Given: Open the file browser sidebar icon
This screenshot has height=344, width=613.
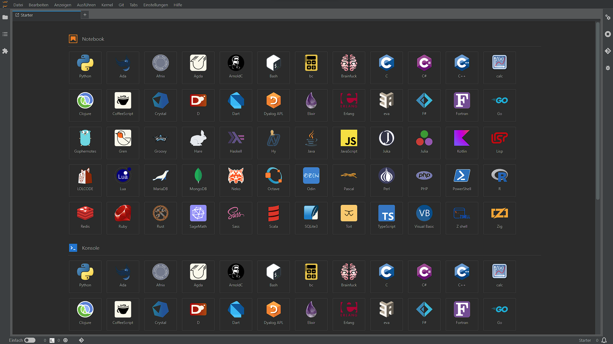Looking at the screenshot, I should [x=5, y=17].
